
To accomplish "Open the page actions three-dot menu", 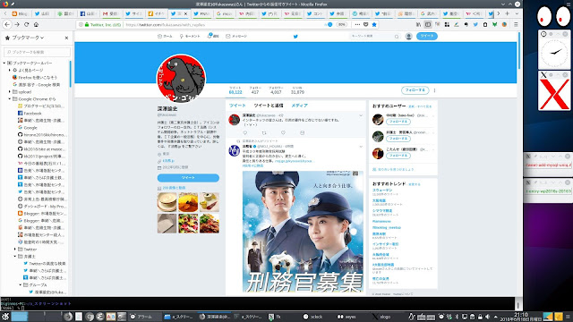I will pos(357,24).
